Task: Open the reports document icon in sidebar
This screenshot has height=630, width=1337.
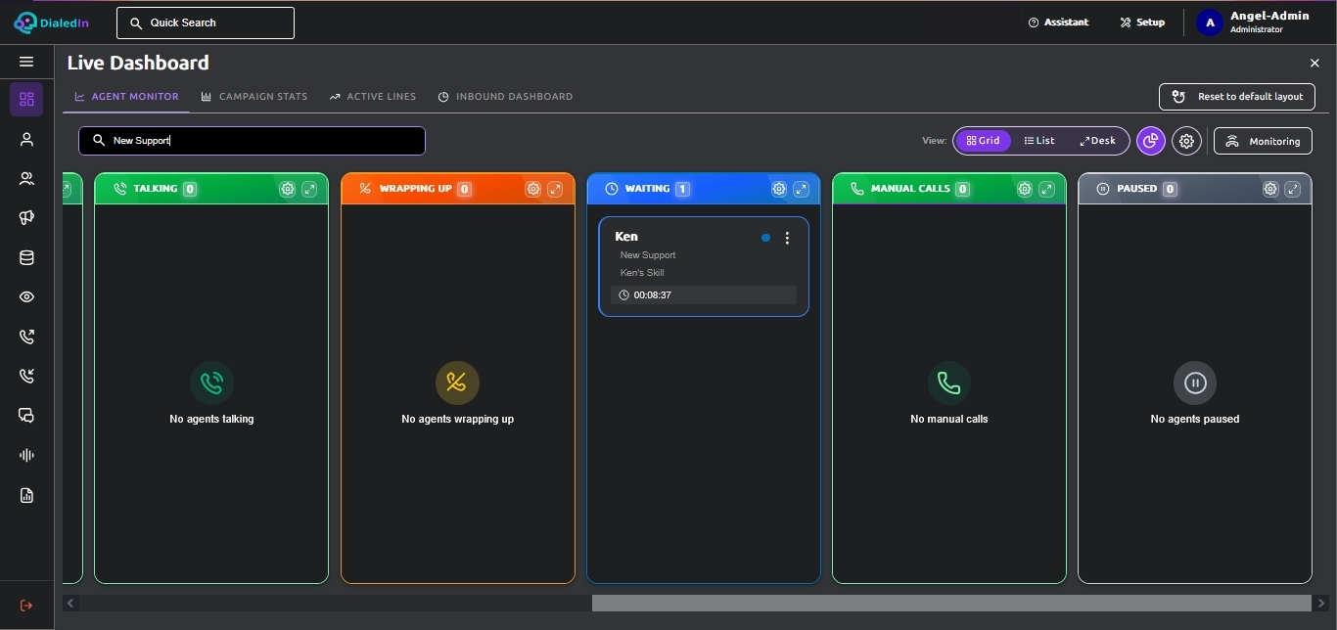Action: pos(26,495)
